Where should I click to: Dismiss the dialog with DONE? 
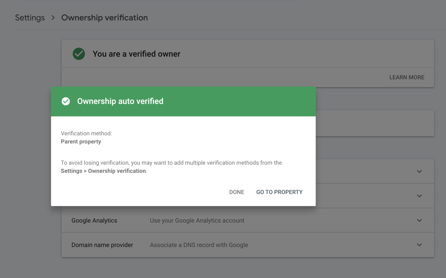(x=236, y=192)
